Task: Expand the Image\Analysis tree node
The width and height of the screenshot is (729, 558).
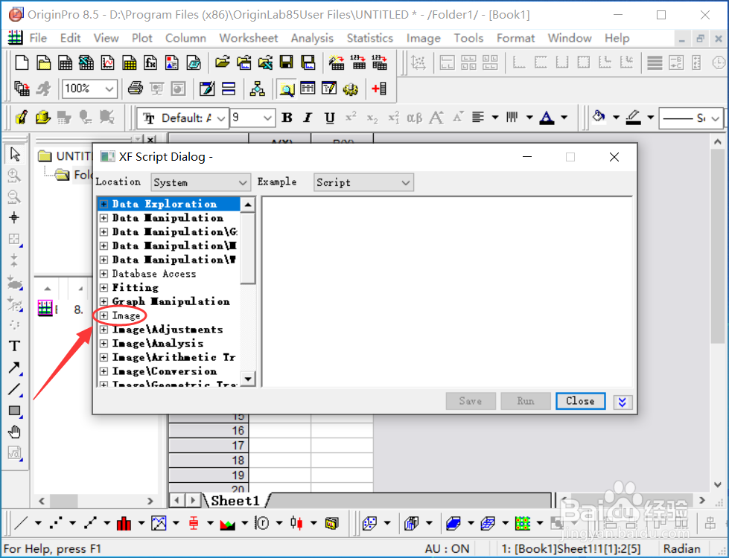Action: (x=104, y=343)
